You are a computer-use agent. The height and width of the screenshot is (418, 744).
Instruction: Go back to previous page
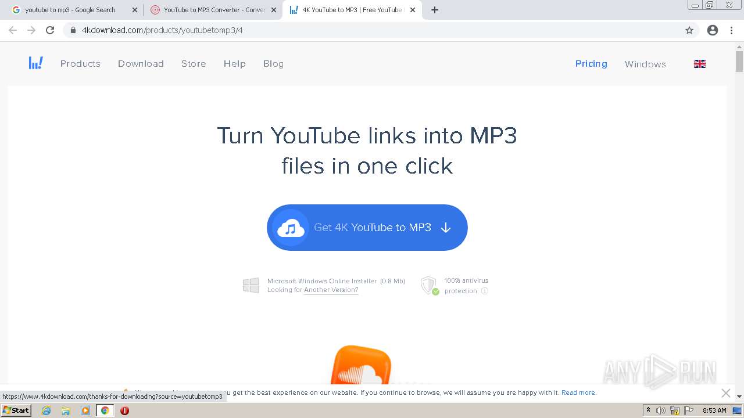pyautogui.click(x=13, y=30)
